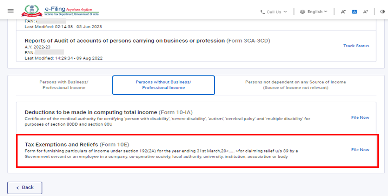
Task: Click the Call Us phone icon
Action: [263, 12]
